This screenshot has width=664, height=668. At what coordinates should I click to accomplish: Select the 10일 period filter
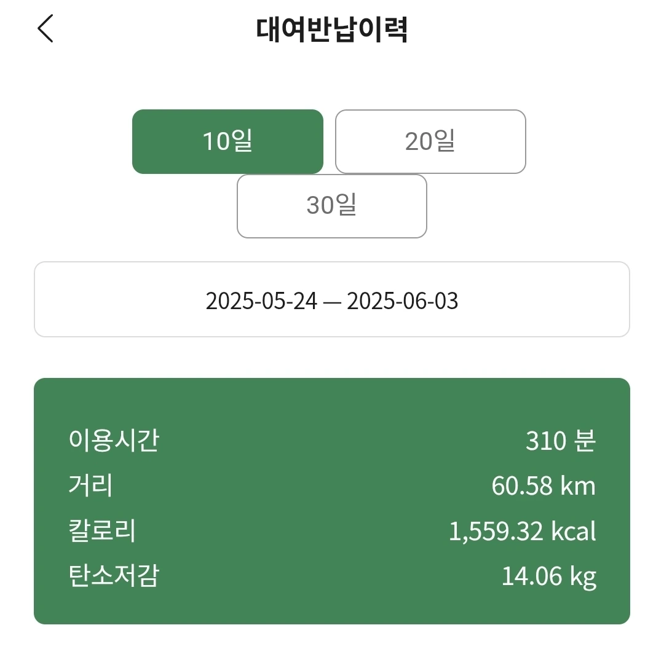pos(227,141)
